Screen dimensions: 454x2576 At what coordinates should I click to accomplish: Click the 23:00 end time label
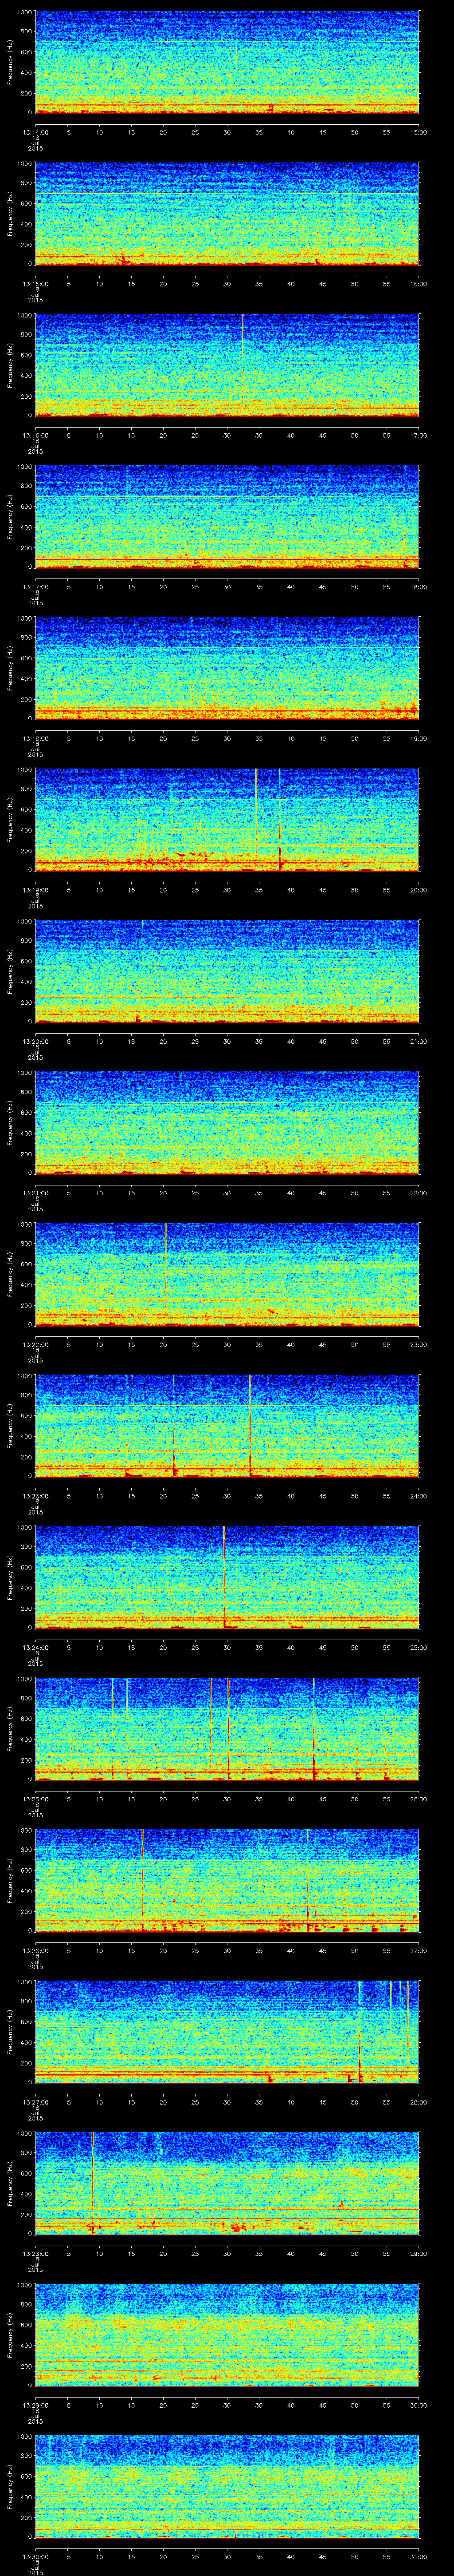point(419,1344)
